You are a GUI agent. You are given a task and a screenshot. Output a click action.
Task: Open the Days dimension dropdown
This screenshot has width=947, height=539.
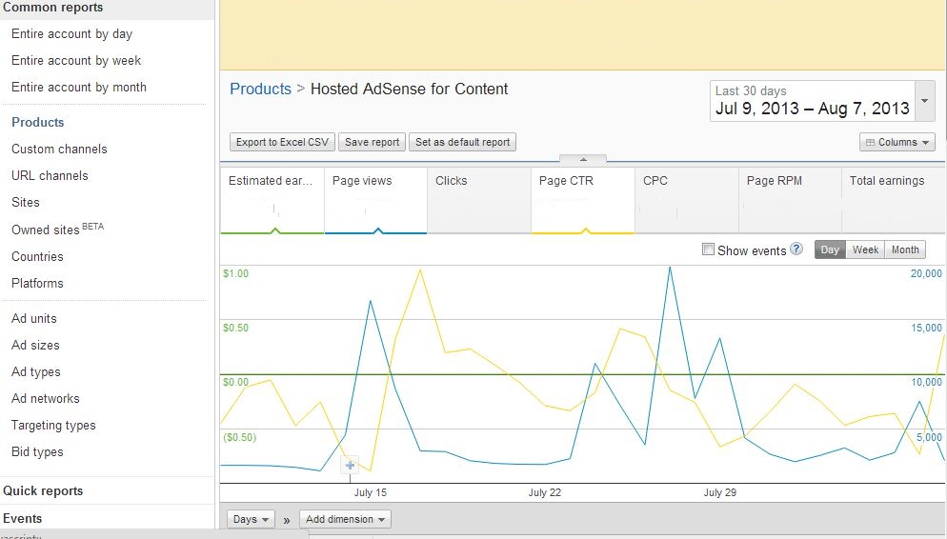[x=251, y=520]
